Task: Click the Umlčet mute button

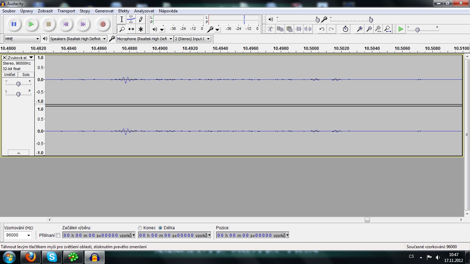Action: tap(10, 75)
